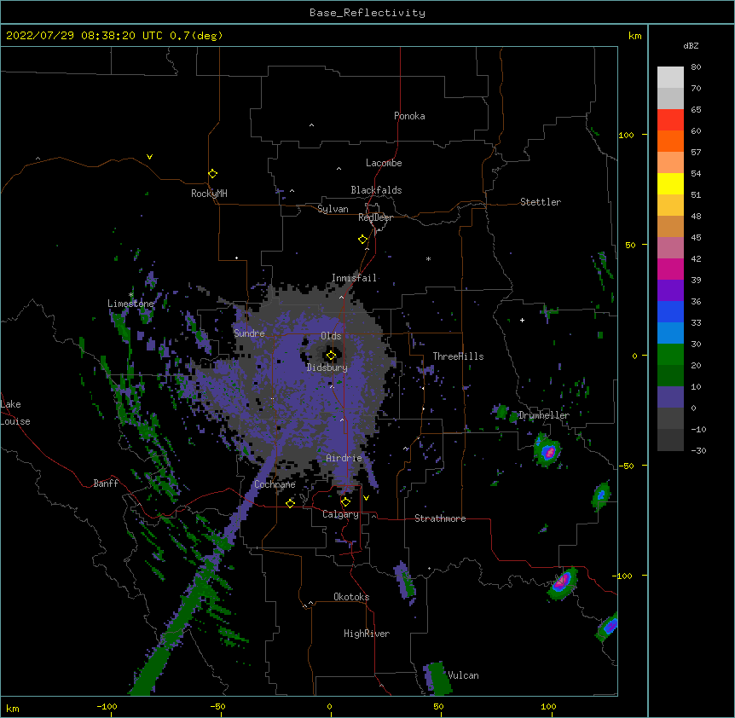Click the 100 tick on the right y-axis
The width and height of the screenshot is (735, 718).
[626, 135]
